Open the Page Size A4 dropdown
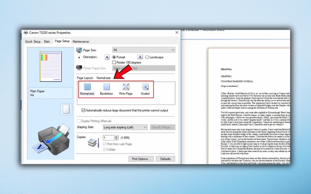 tap(143, 50)
